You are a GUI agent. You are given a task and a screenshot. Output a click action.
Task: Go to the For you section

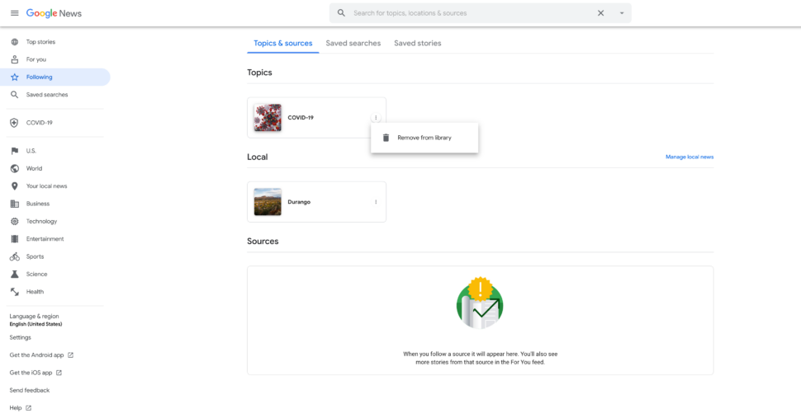(36, 59)
